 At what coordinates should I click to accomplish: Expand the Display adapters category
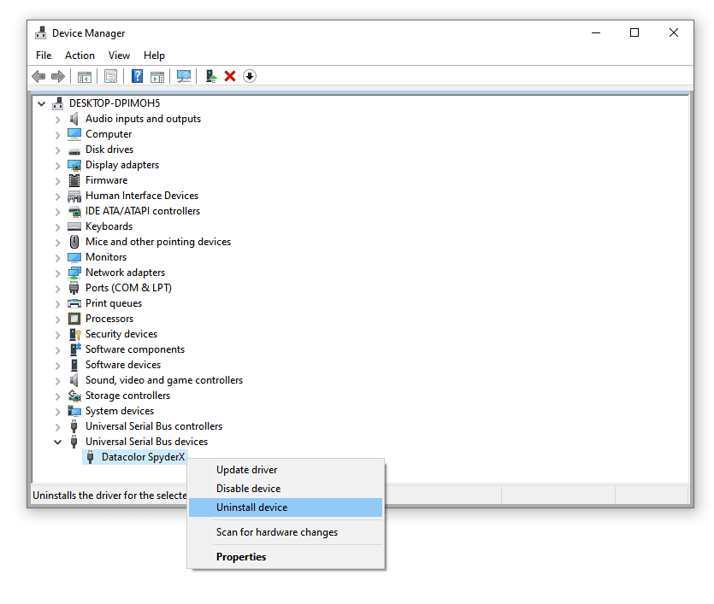[57, 164]
